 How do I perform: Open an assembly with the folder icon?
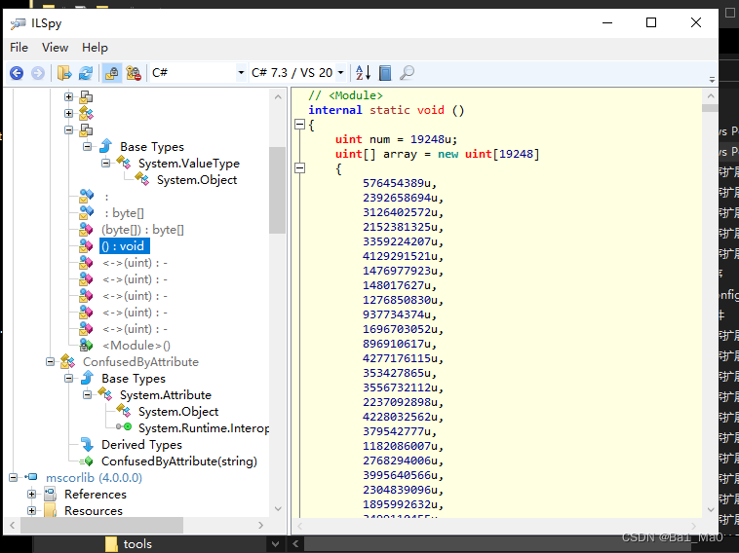[x=64, y=73]
